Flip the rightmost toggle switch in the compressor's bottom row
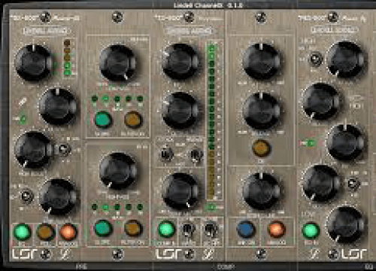 211,229
